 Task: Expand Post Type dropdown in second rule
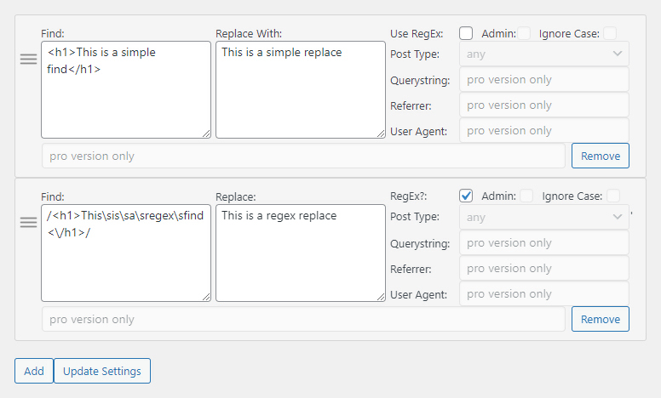click(543, 217)
